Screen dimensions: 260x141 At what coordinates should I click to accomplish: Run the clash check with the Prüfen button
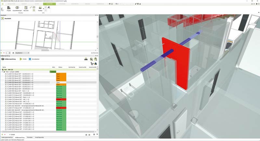point(23,59)
